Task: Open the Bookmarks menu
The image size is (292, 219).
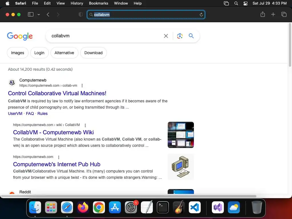Action: pyautogui.click(x=98, y=3)
